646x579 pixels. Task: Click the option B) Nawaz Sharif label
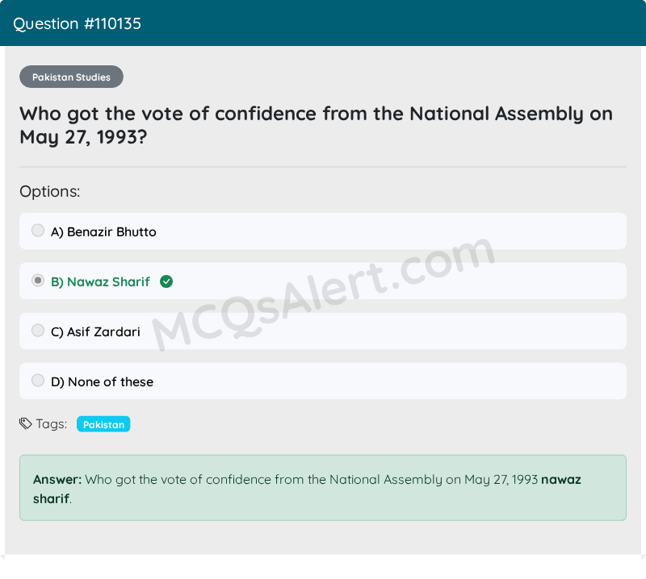tap(100, 282)
